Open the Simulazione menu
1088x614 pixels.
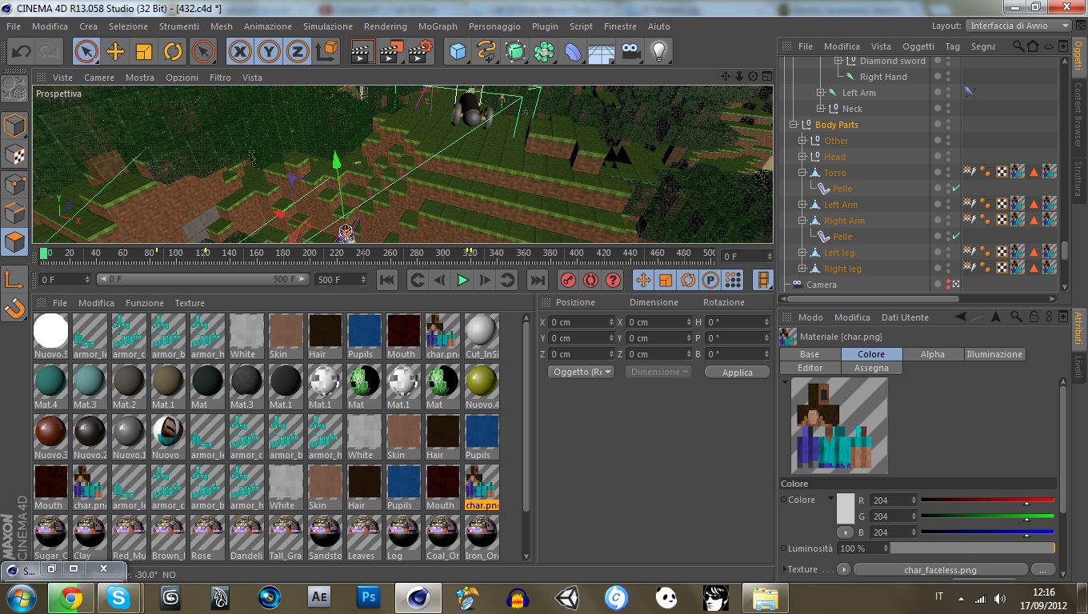327,26
